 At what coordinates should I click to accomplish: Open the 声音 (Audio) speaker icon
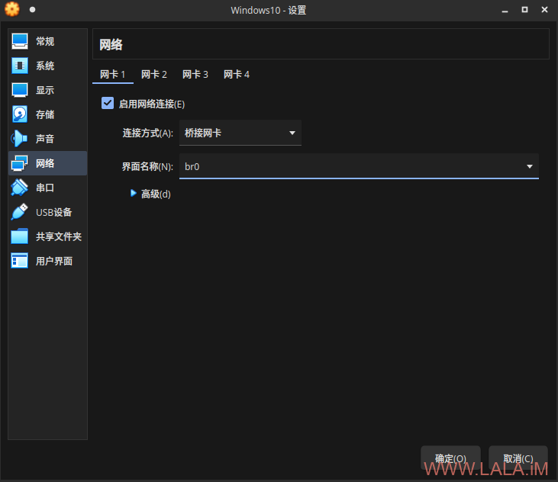(x=20, y=139)
